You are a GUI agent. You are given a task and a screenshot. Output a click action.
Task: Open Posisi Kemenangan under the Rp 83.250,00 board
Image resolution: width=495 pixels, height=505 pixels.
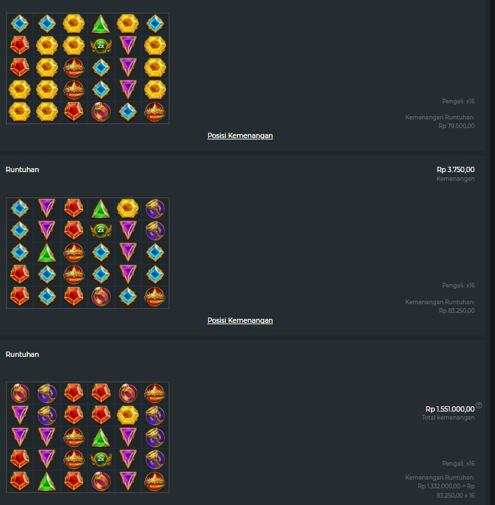click(240, 320)
